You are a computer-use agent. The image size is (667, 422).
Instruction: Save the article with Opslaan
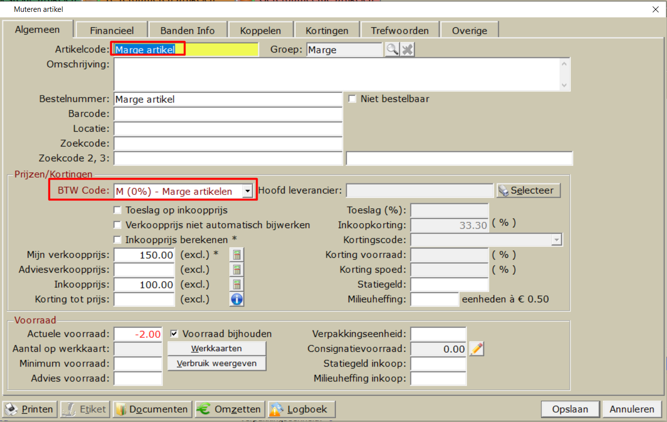(x=570, y=409)
